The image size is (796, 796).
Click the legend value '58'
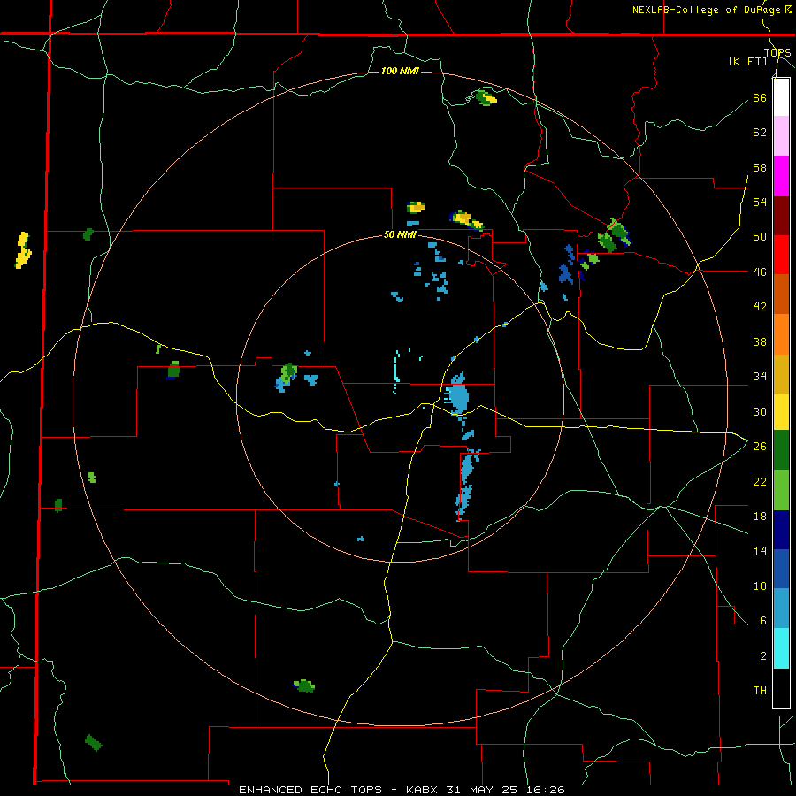[x=760, y=167]
